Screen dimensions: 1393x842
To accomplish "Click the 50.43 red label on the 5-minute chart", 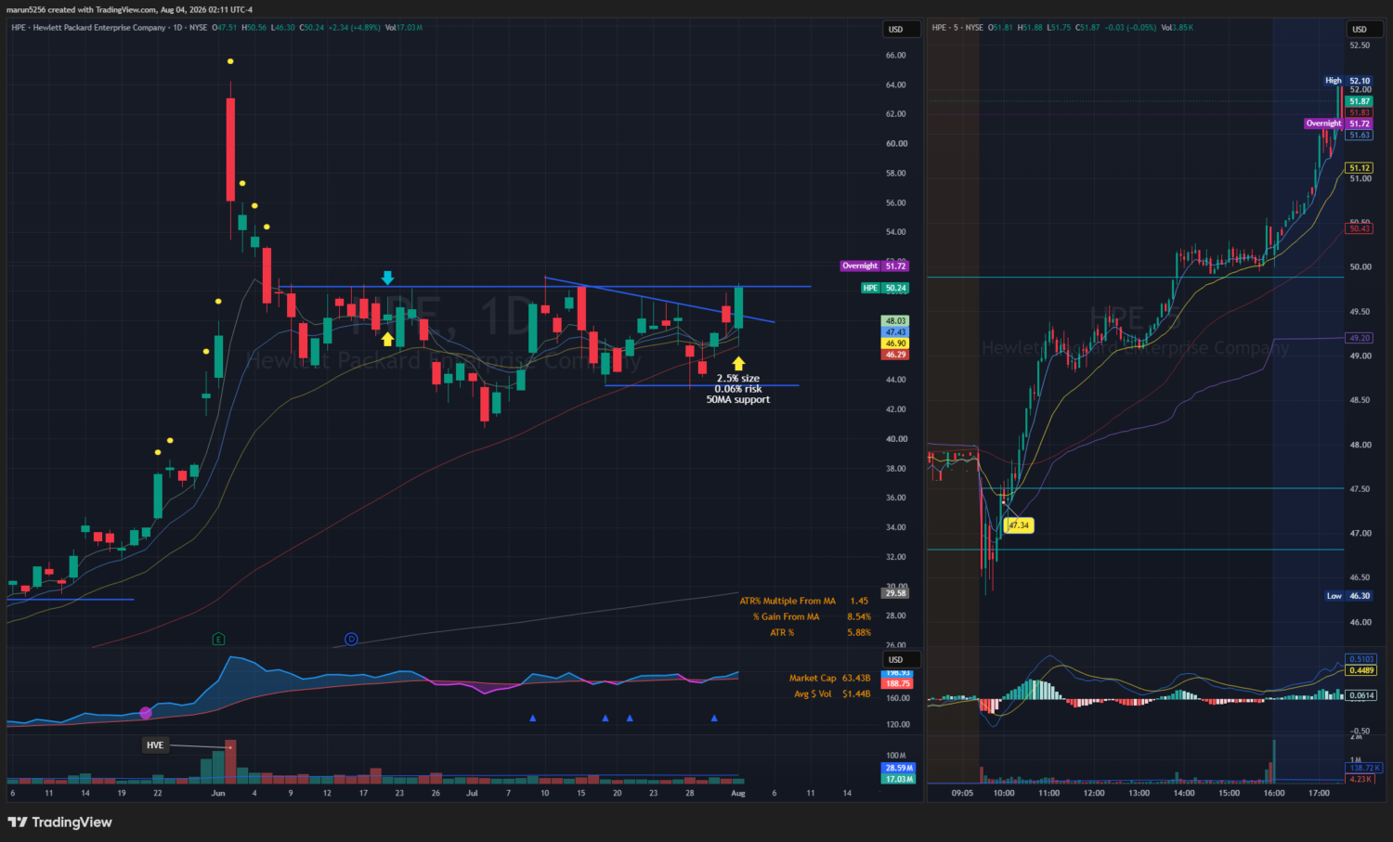I will pyautogui.click(x=1360, y=228).
